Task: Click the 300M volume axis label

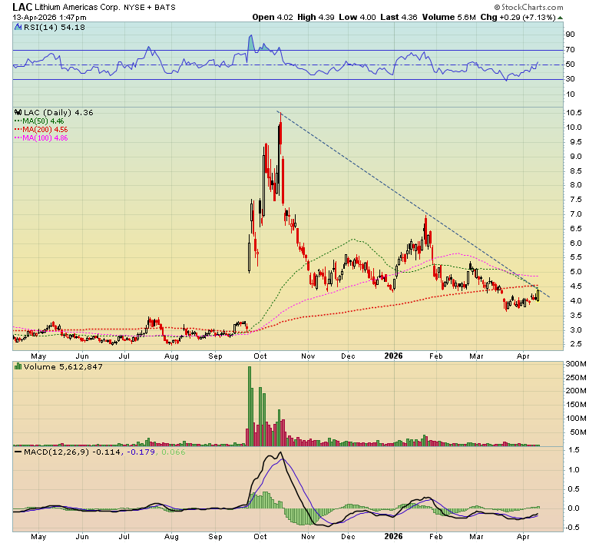Action: (576, 364)
